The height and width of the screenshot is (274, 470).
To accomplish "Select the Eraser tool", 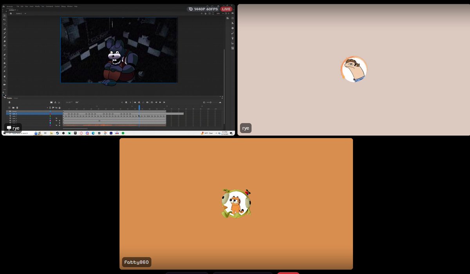I will pos(5,41).
